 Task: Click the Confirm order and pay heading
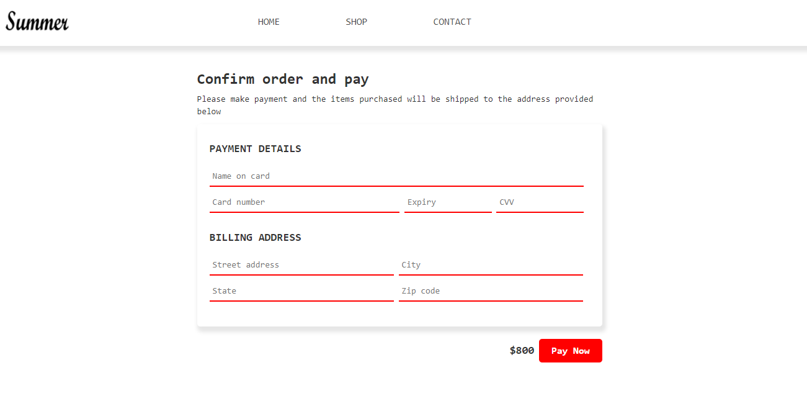(x=283, y=79)
